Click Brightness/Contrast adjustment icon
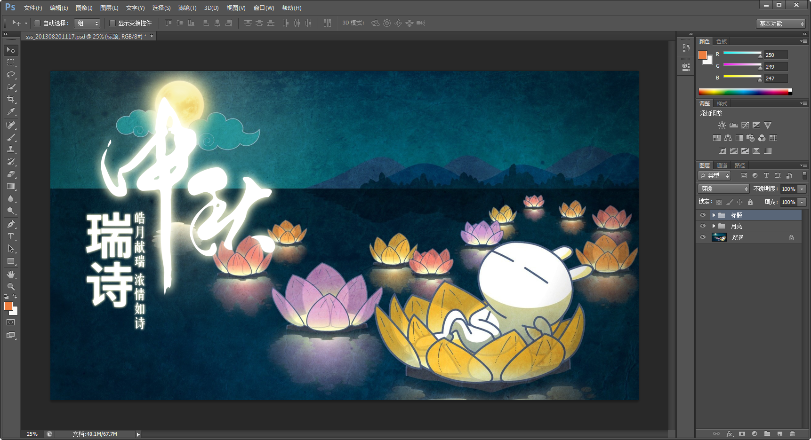This screenshot has width=811, height=440. click(x=722, y=126)
